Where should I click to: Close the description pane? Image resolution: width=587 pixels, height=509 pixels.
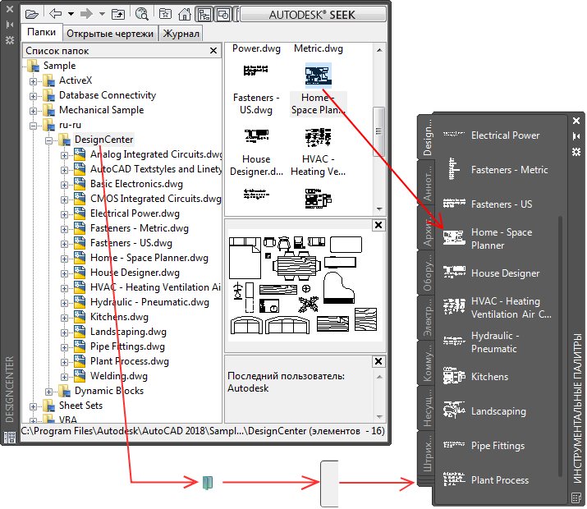378,361
